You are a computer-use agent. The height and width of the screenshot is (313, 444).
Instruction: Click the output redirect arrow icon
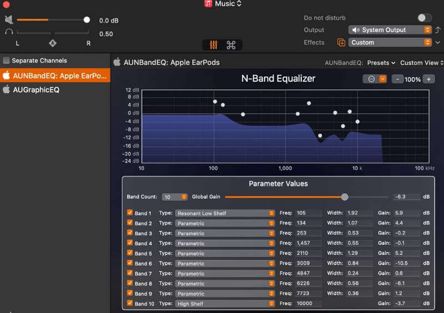click(x=438, y=30)
